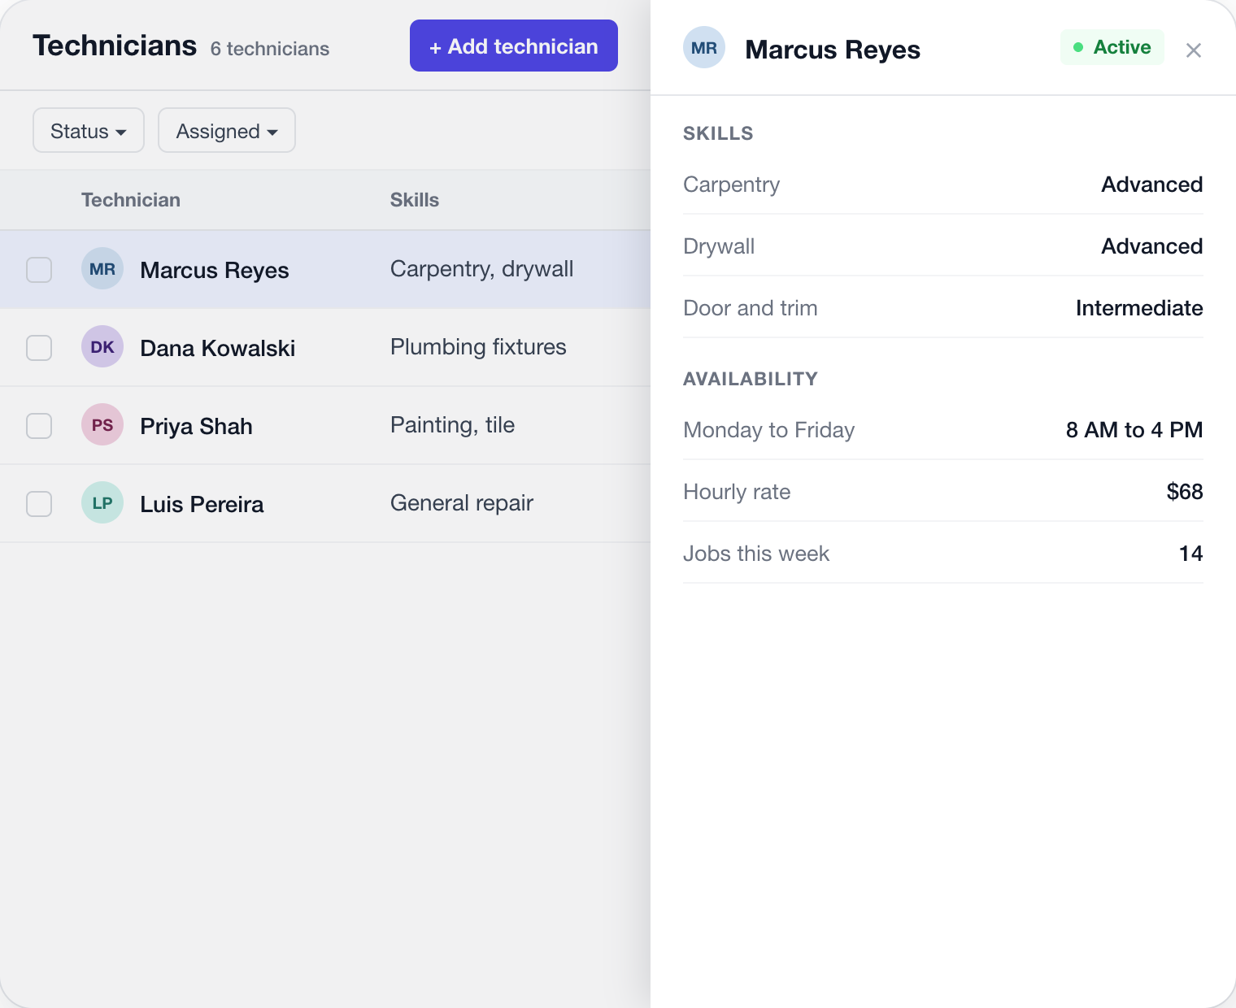
Task: Click the $68 hourly rate value
Action: (1185, 492)
